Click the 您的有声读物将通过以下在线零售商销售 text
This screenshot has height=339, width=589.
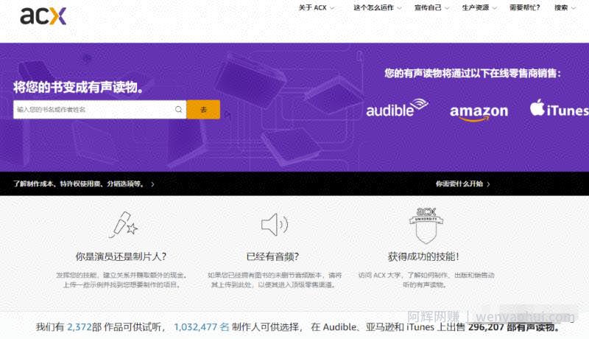pos(473,73)
